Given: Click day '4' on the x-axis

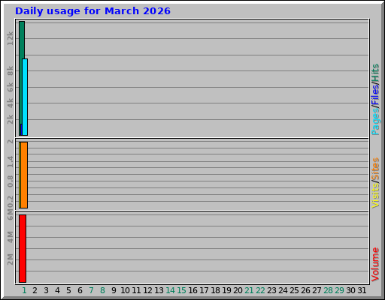Looking at the screenshot, I should click(57, 290).
